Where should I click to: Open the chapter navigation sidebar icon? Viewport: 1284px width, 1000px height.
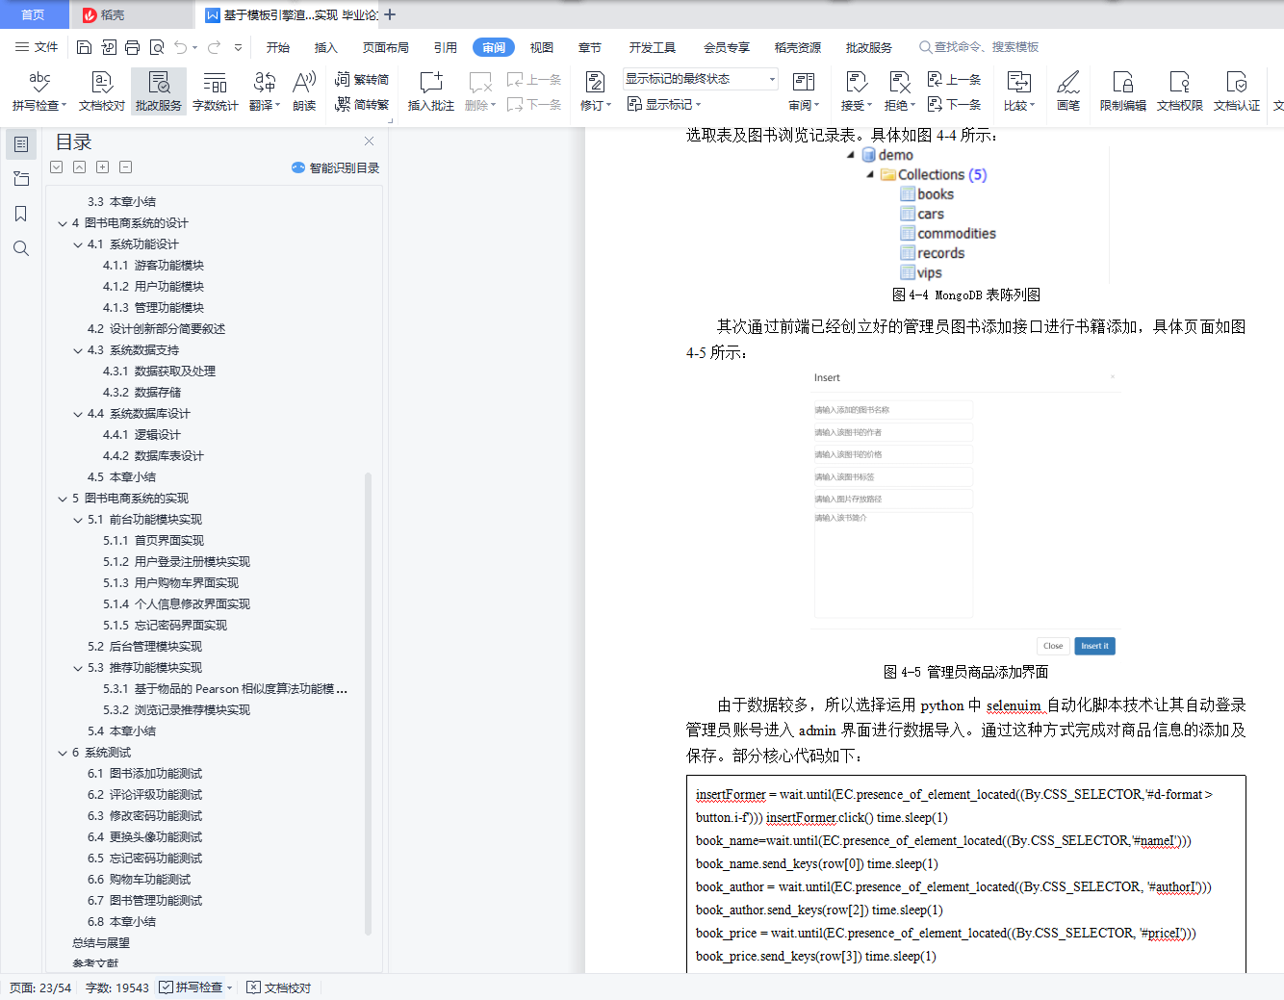coord(21,179)
